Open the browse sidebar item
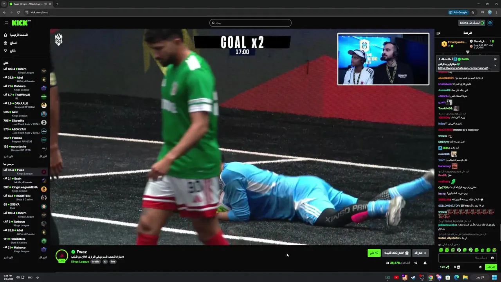 coord(10,43)
